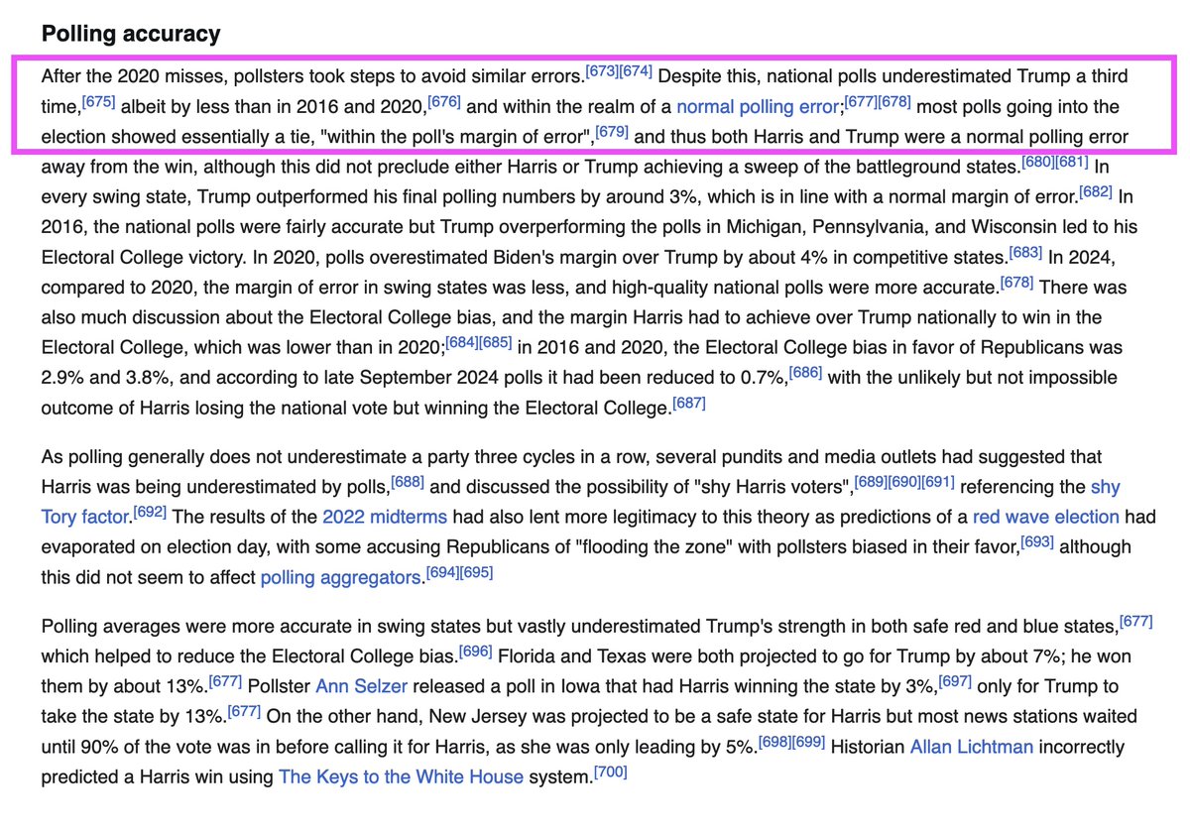Open "The Keys to the White House" link

click(x=401, y=776)
